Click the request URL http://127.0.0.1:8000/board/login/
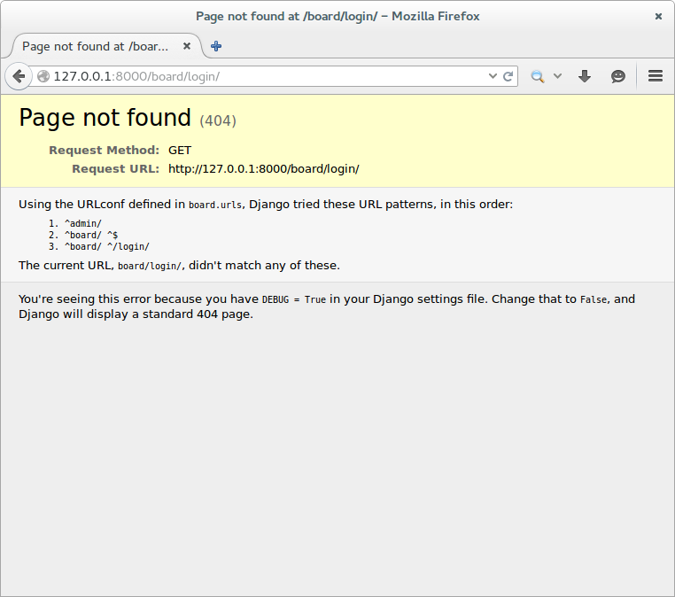 pos(263,168)
